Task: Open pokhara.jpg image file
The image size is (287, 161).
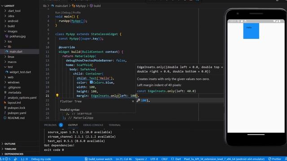Action: tap(17, 36)
